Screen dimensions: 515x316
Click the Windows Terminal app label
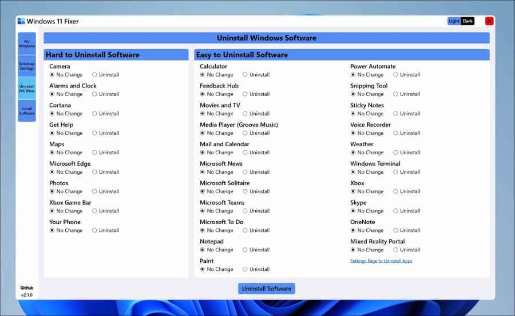(375, 163)
